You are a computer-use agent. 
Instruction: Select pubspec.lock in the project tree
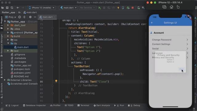[22, 69]
